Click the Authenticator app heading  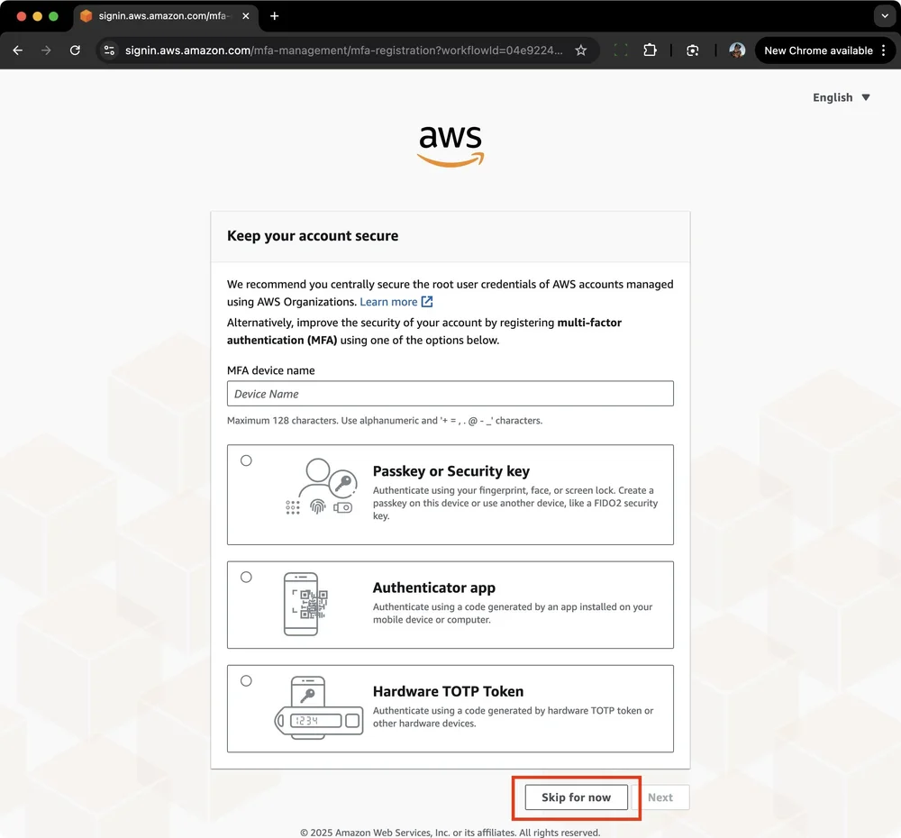coord(434,588)
